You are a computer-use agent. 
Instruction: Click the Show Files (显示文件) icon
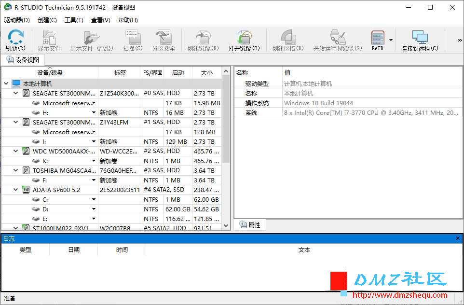(x=49, y=40)
